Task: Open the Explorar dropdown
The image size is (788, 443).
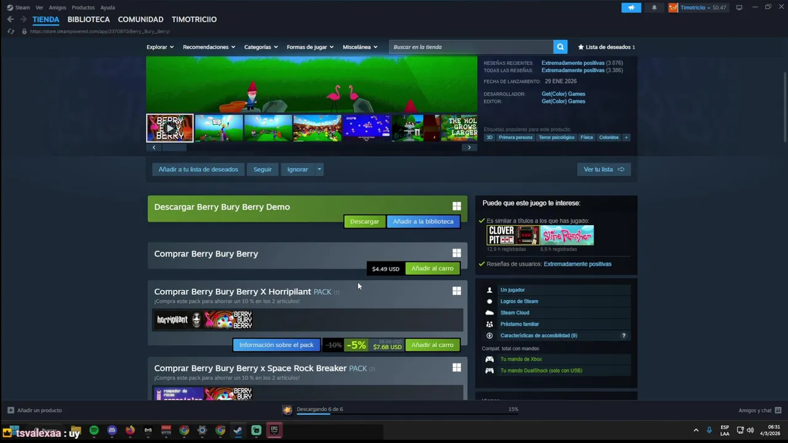Action: pos(160,47)
